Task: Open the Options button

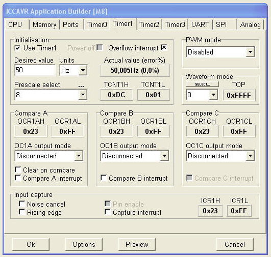Action: (84, 244)
